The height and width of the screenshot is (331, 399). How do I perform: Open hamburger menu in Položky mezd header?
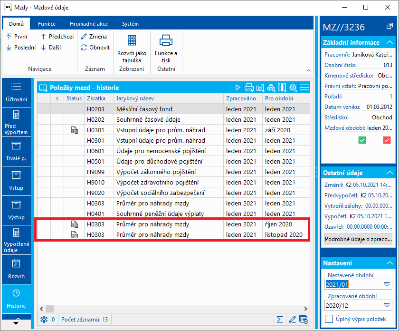click(304, 88)
